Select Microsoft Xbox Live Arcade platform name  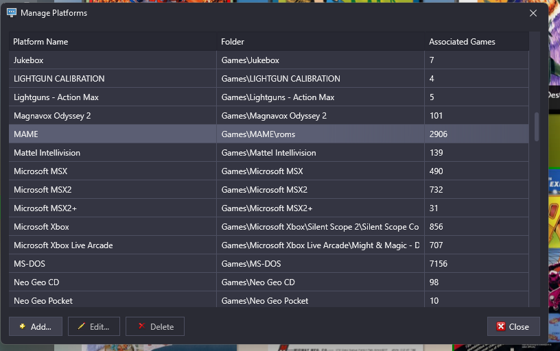point(63,245)
